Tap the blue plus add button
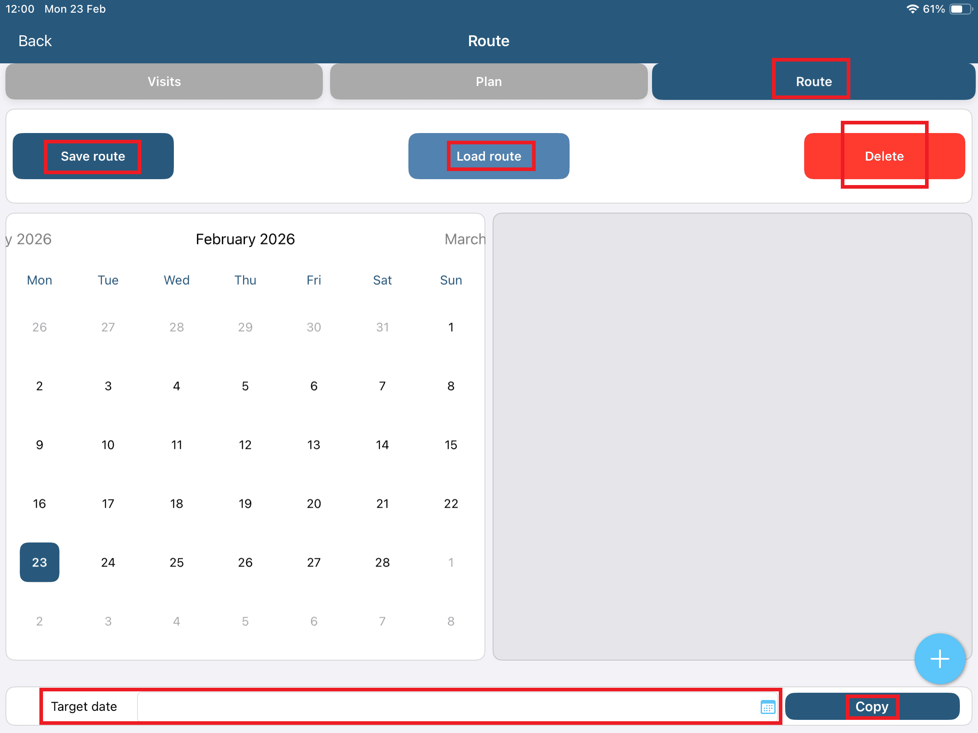This screenshot has width=978, height=733. (940, 659)
